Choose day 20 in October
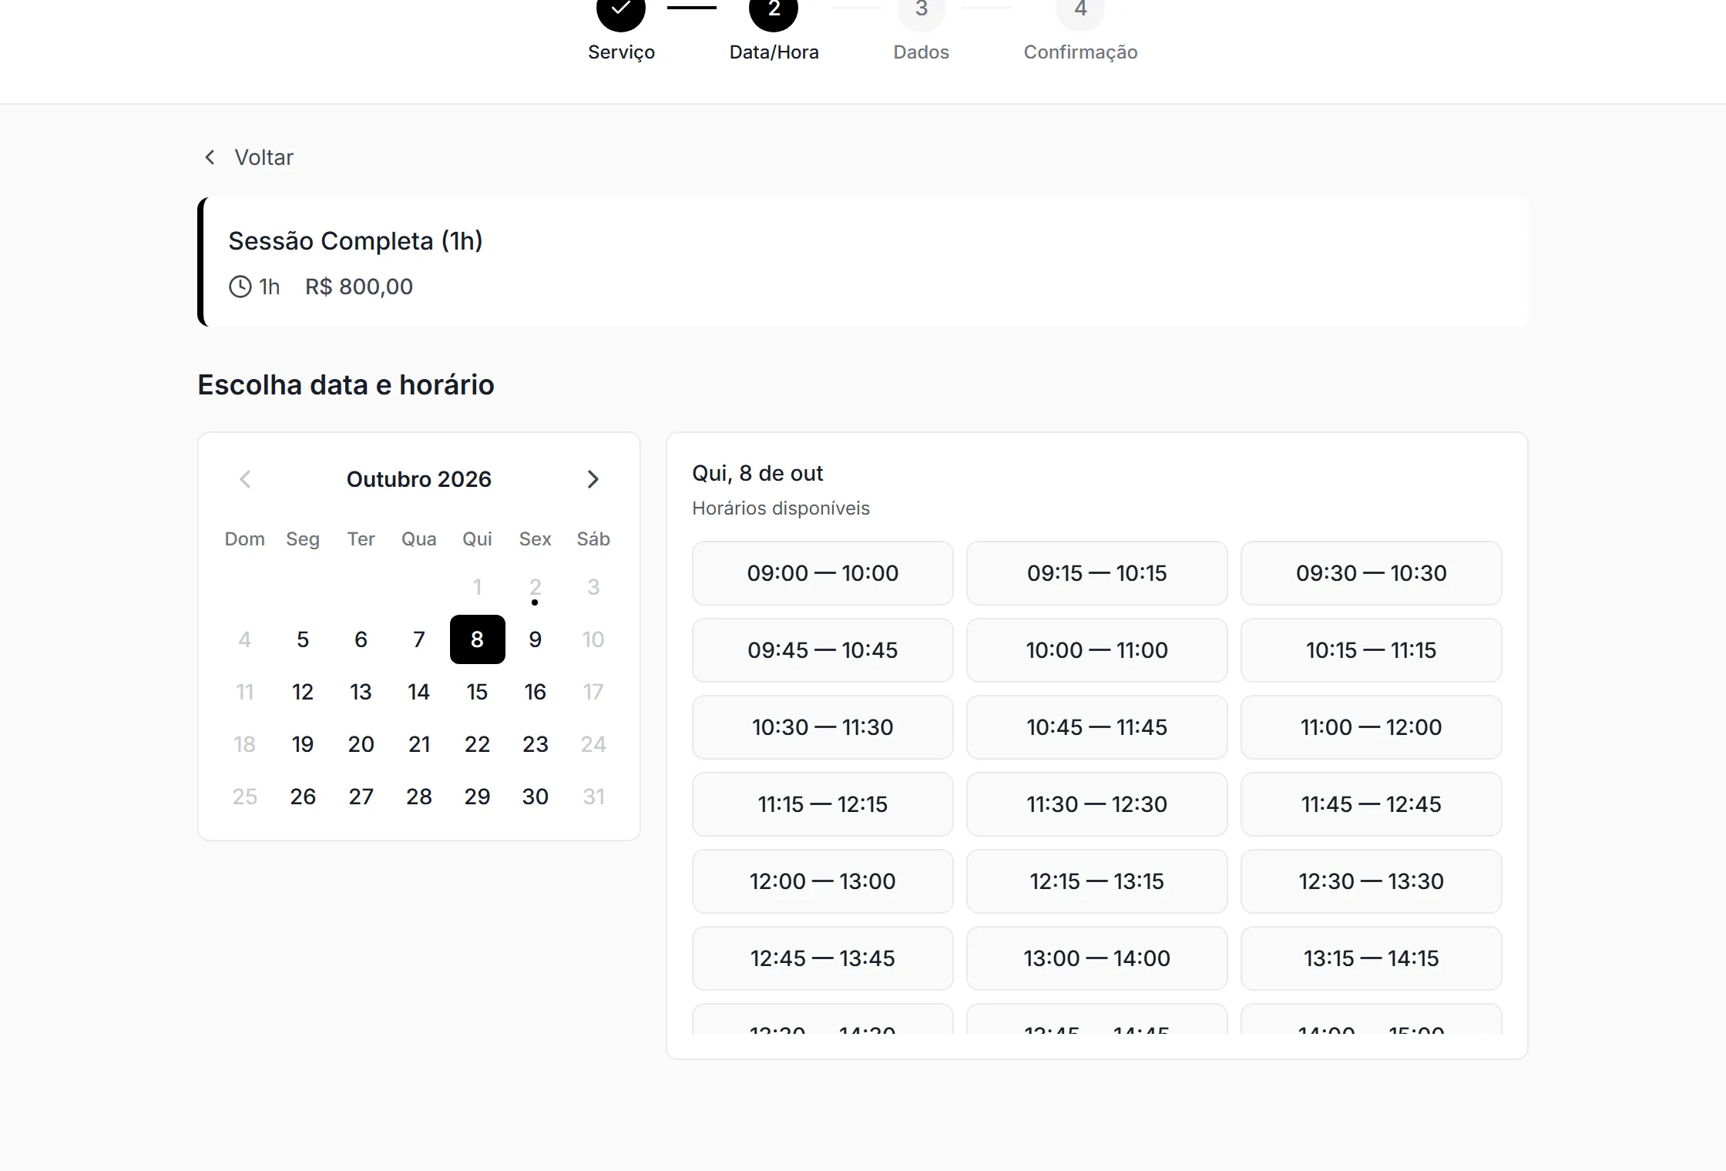Screen dimensions: 1726x1171 [x=361, y=744]
